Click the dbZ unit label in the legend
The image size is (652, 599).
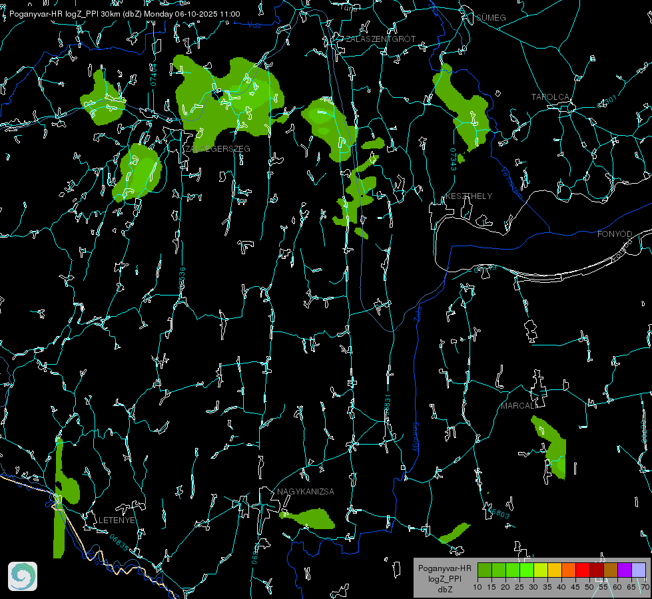(444, 590)
